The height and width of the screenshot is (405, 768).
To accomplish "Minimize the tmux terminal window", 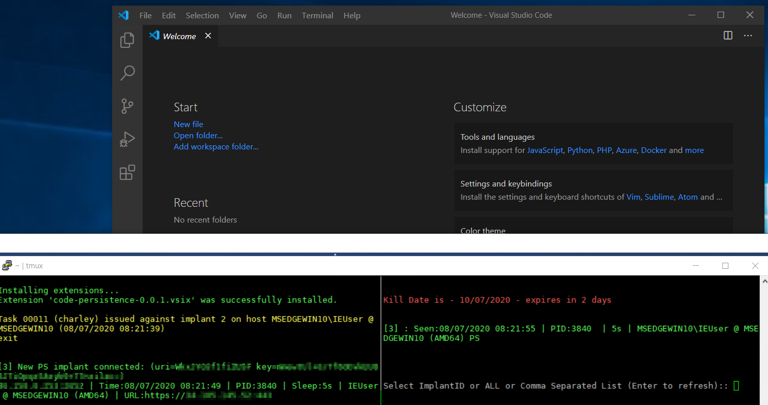I will coord(696,265).
